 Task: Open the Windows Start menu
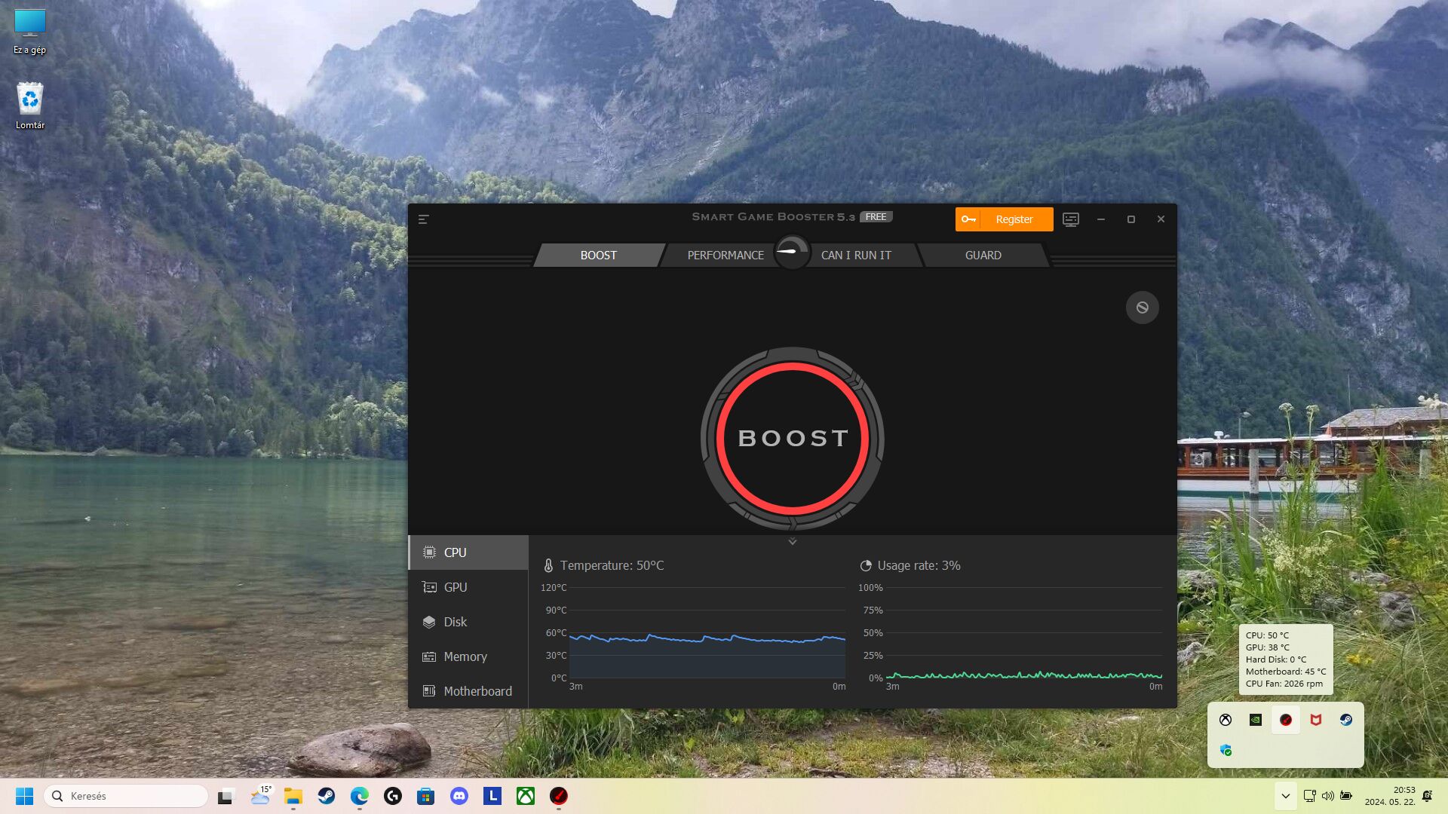pos(24,796)
